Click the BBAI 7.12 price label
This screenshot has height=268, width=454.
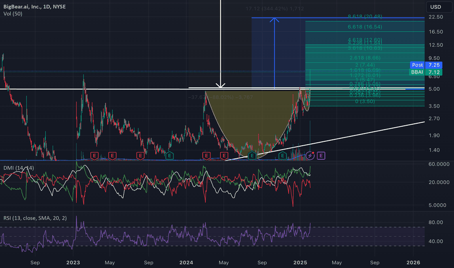[426, 72]
